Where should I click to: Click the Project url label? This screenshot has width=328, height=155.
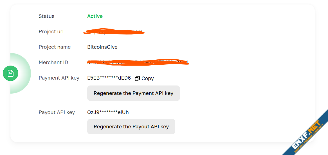click(51, 32)
